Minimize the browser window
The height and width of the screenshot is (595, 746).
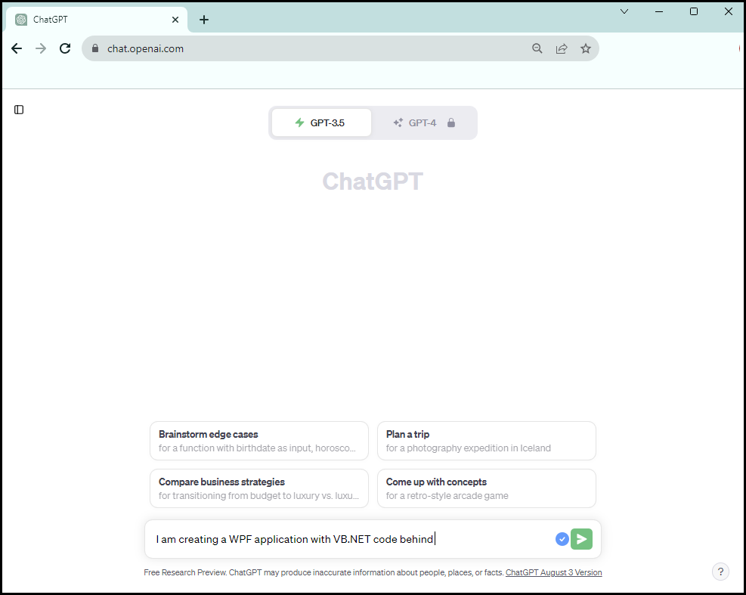click(659, 11)
